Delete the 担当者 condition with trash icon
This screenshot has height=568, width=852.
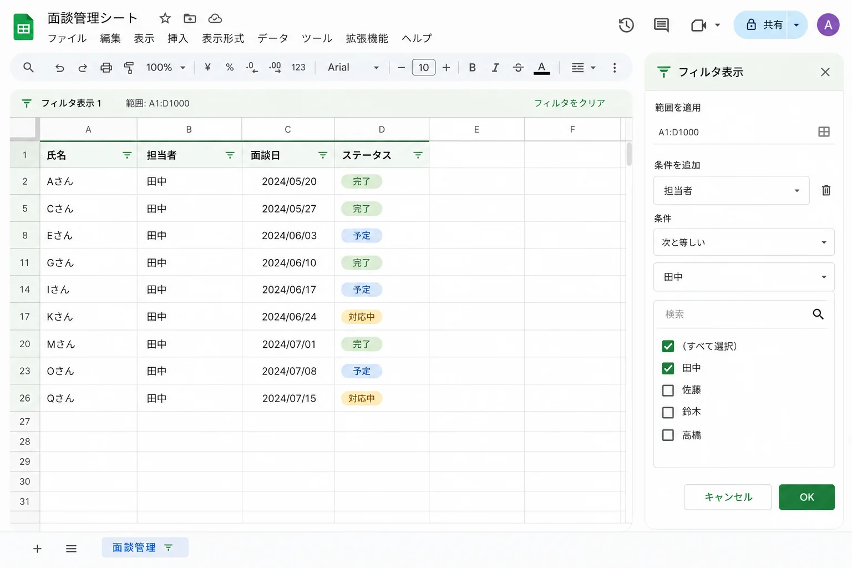click(x=826, y=190)
